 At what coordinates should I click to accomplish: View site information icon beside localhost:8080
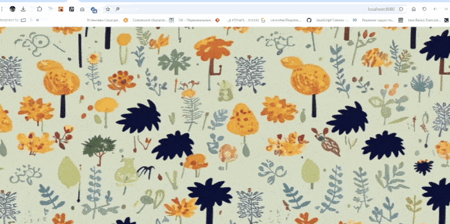pyautogui.click(x=401, y=9)
